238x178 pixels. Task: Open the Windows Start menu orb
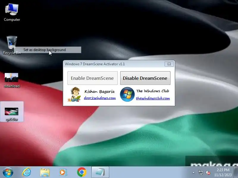(8, 172)
